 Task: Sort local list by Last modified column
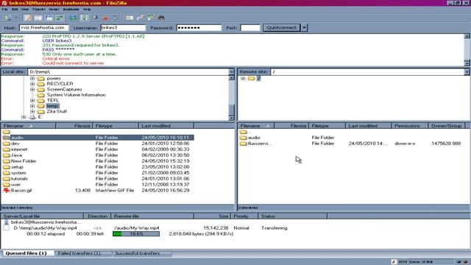(x=166, y=126)
